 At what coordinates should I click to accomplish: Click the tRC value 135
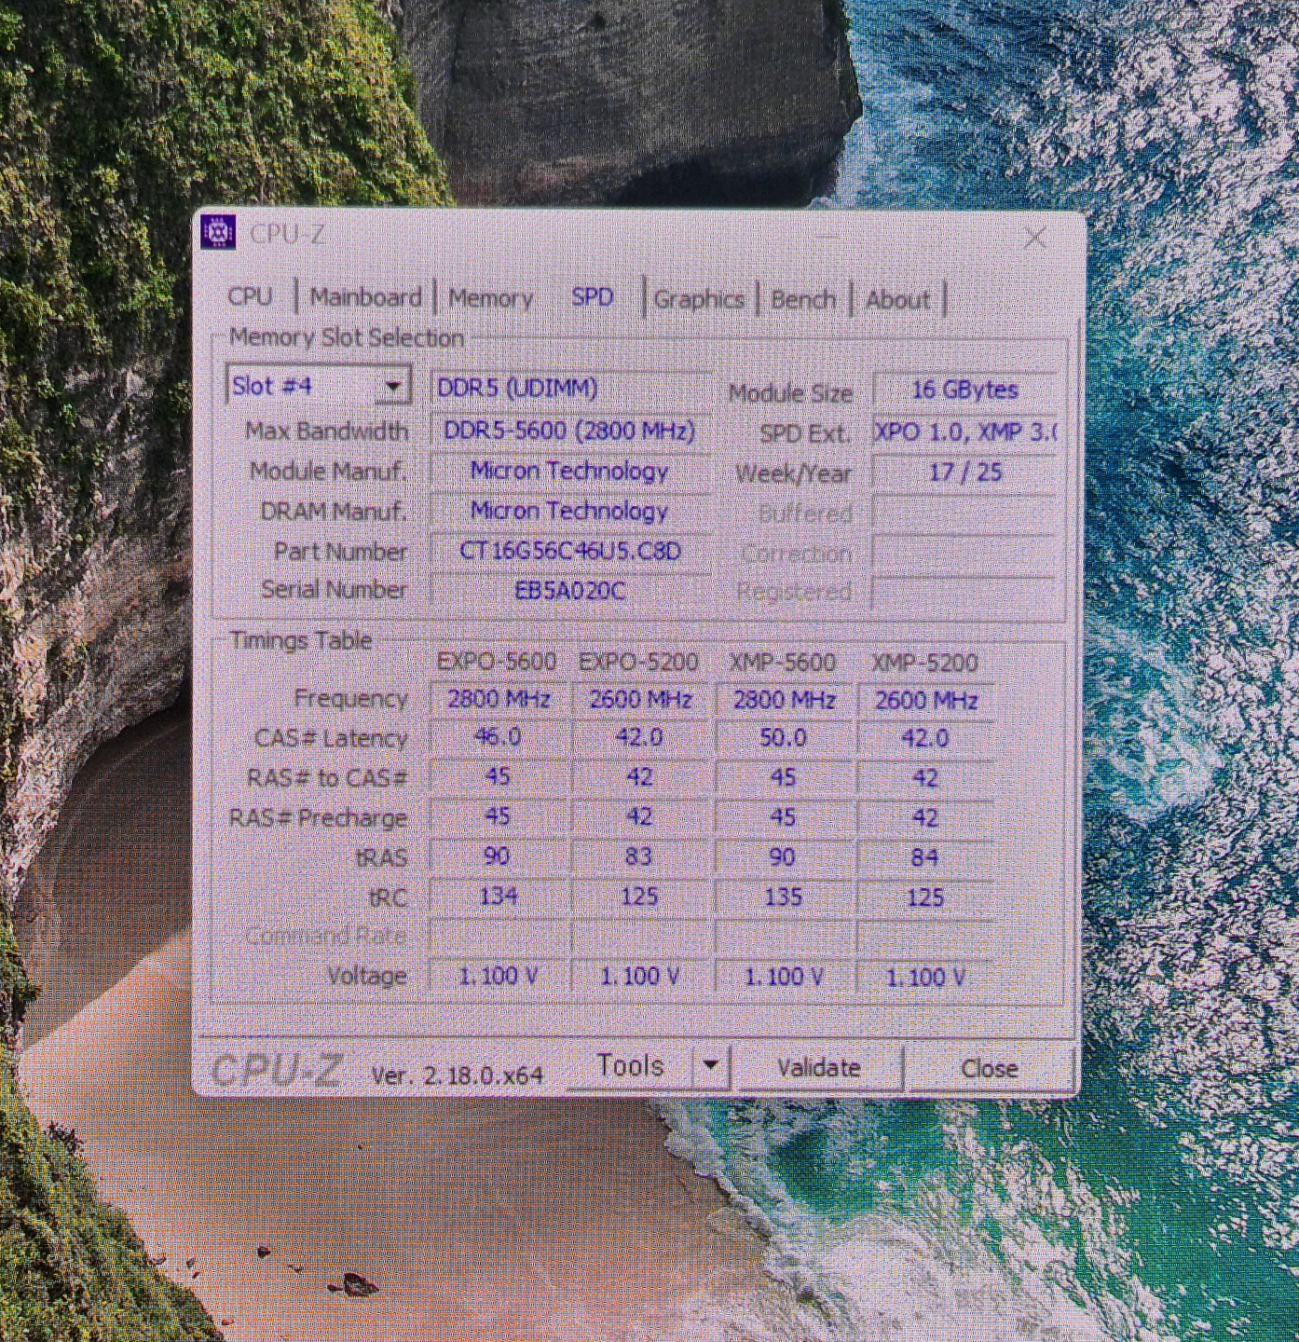coord(784,897)
